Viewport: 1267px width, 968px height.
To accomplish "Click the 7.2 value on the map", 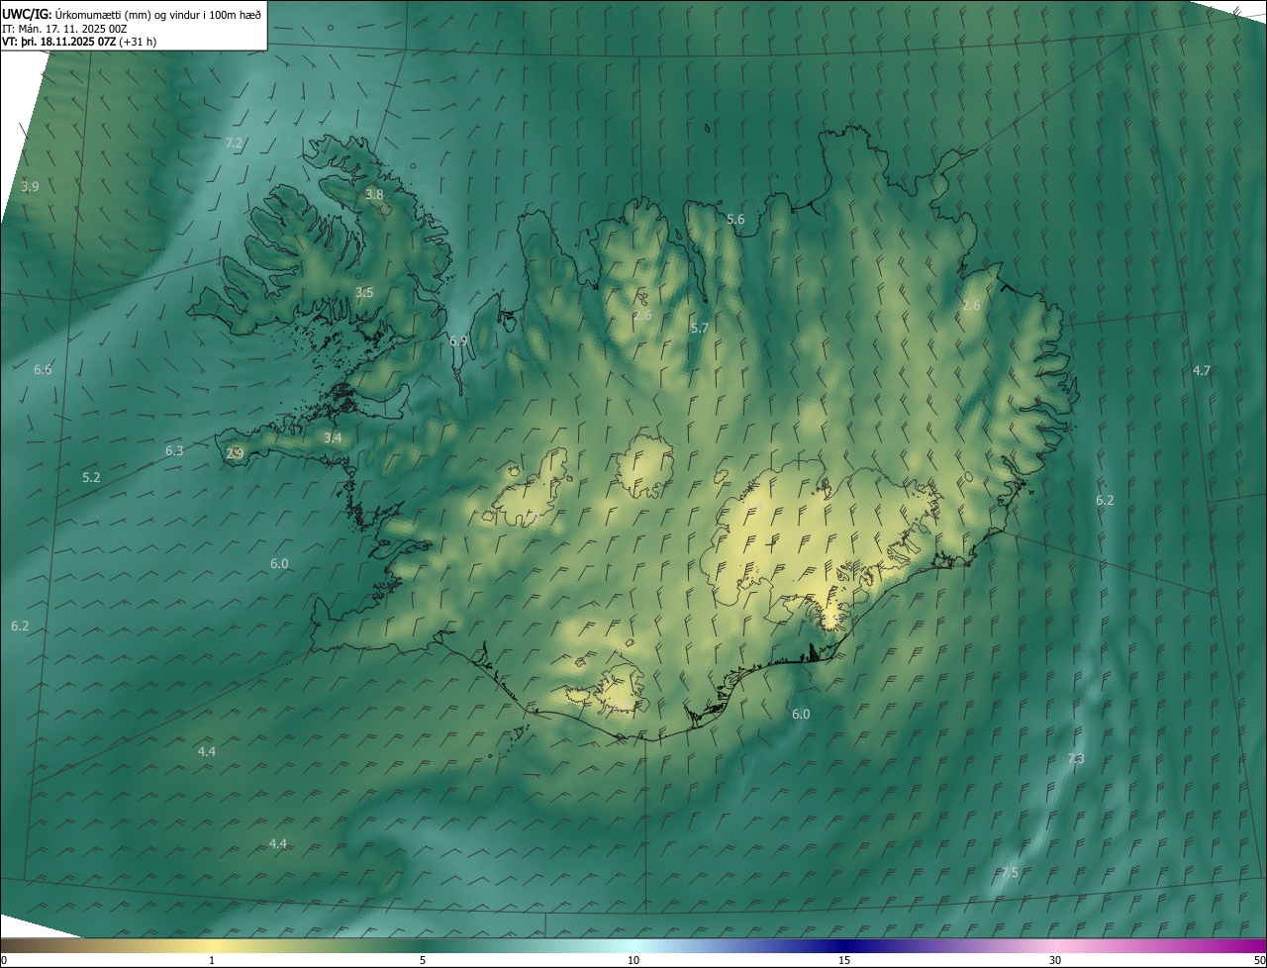I will [234, 143].
